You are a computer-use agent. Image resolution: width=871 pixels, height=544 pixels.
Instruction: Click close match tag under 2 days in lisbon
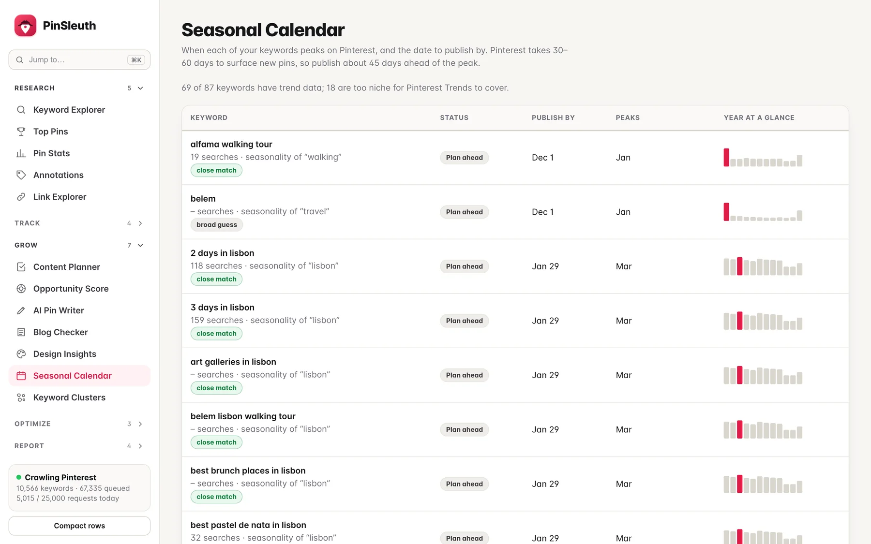click(x=216, y=279)
